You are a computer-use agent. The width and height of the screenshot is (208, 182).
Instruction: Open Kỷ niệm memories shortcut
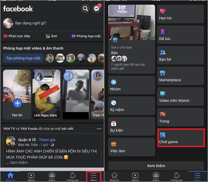pyautogui.click(x=131, y=107)
